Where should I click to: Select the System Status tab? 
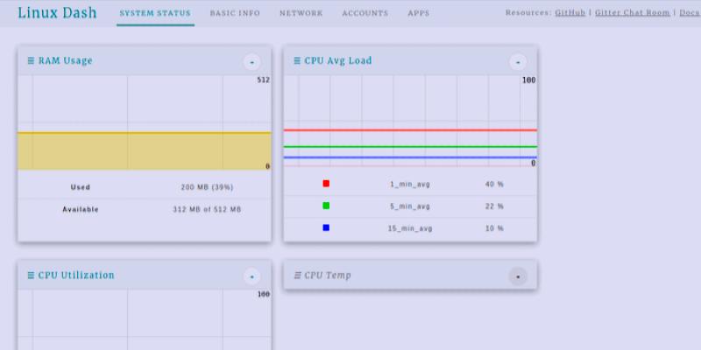tap(155, 13)
